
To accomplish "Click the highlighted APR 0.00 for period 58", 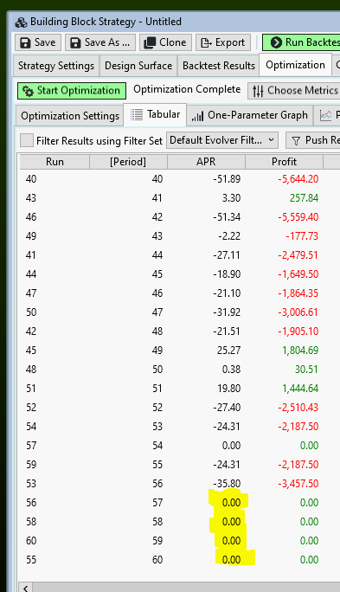I will 231,521.
